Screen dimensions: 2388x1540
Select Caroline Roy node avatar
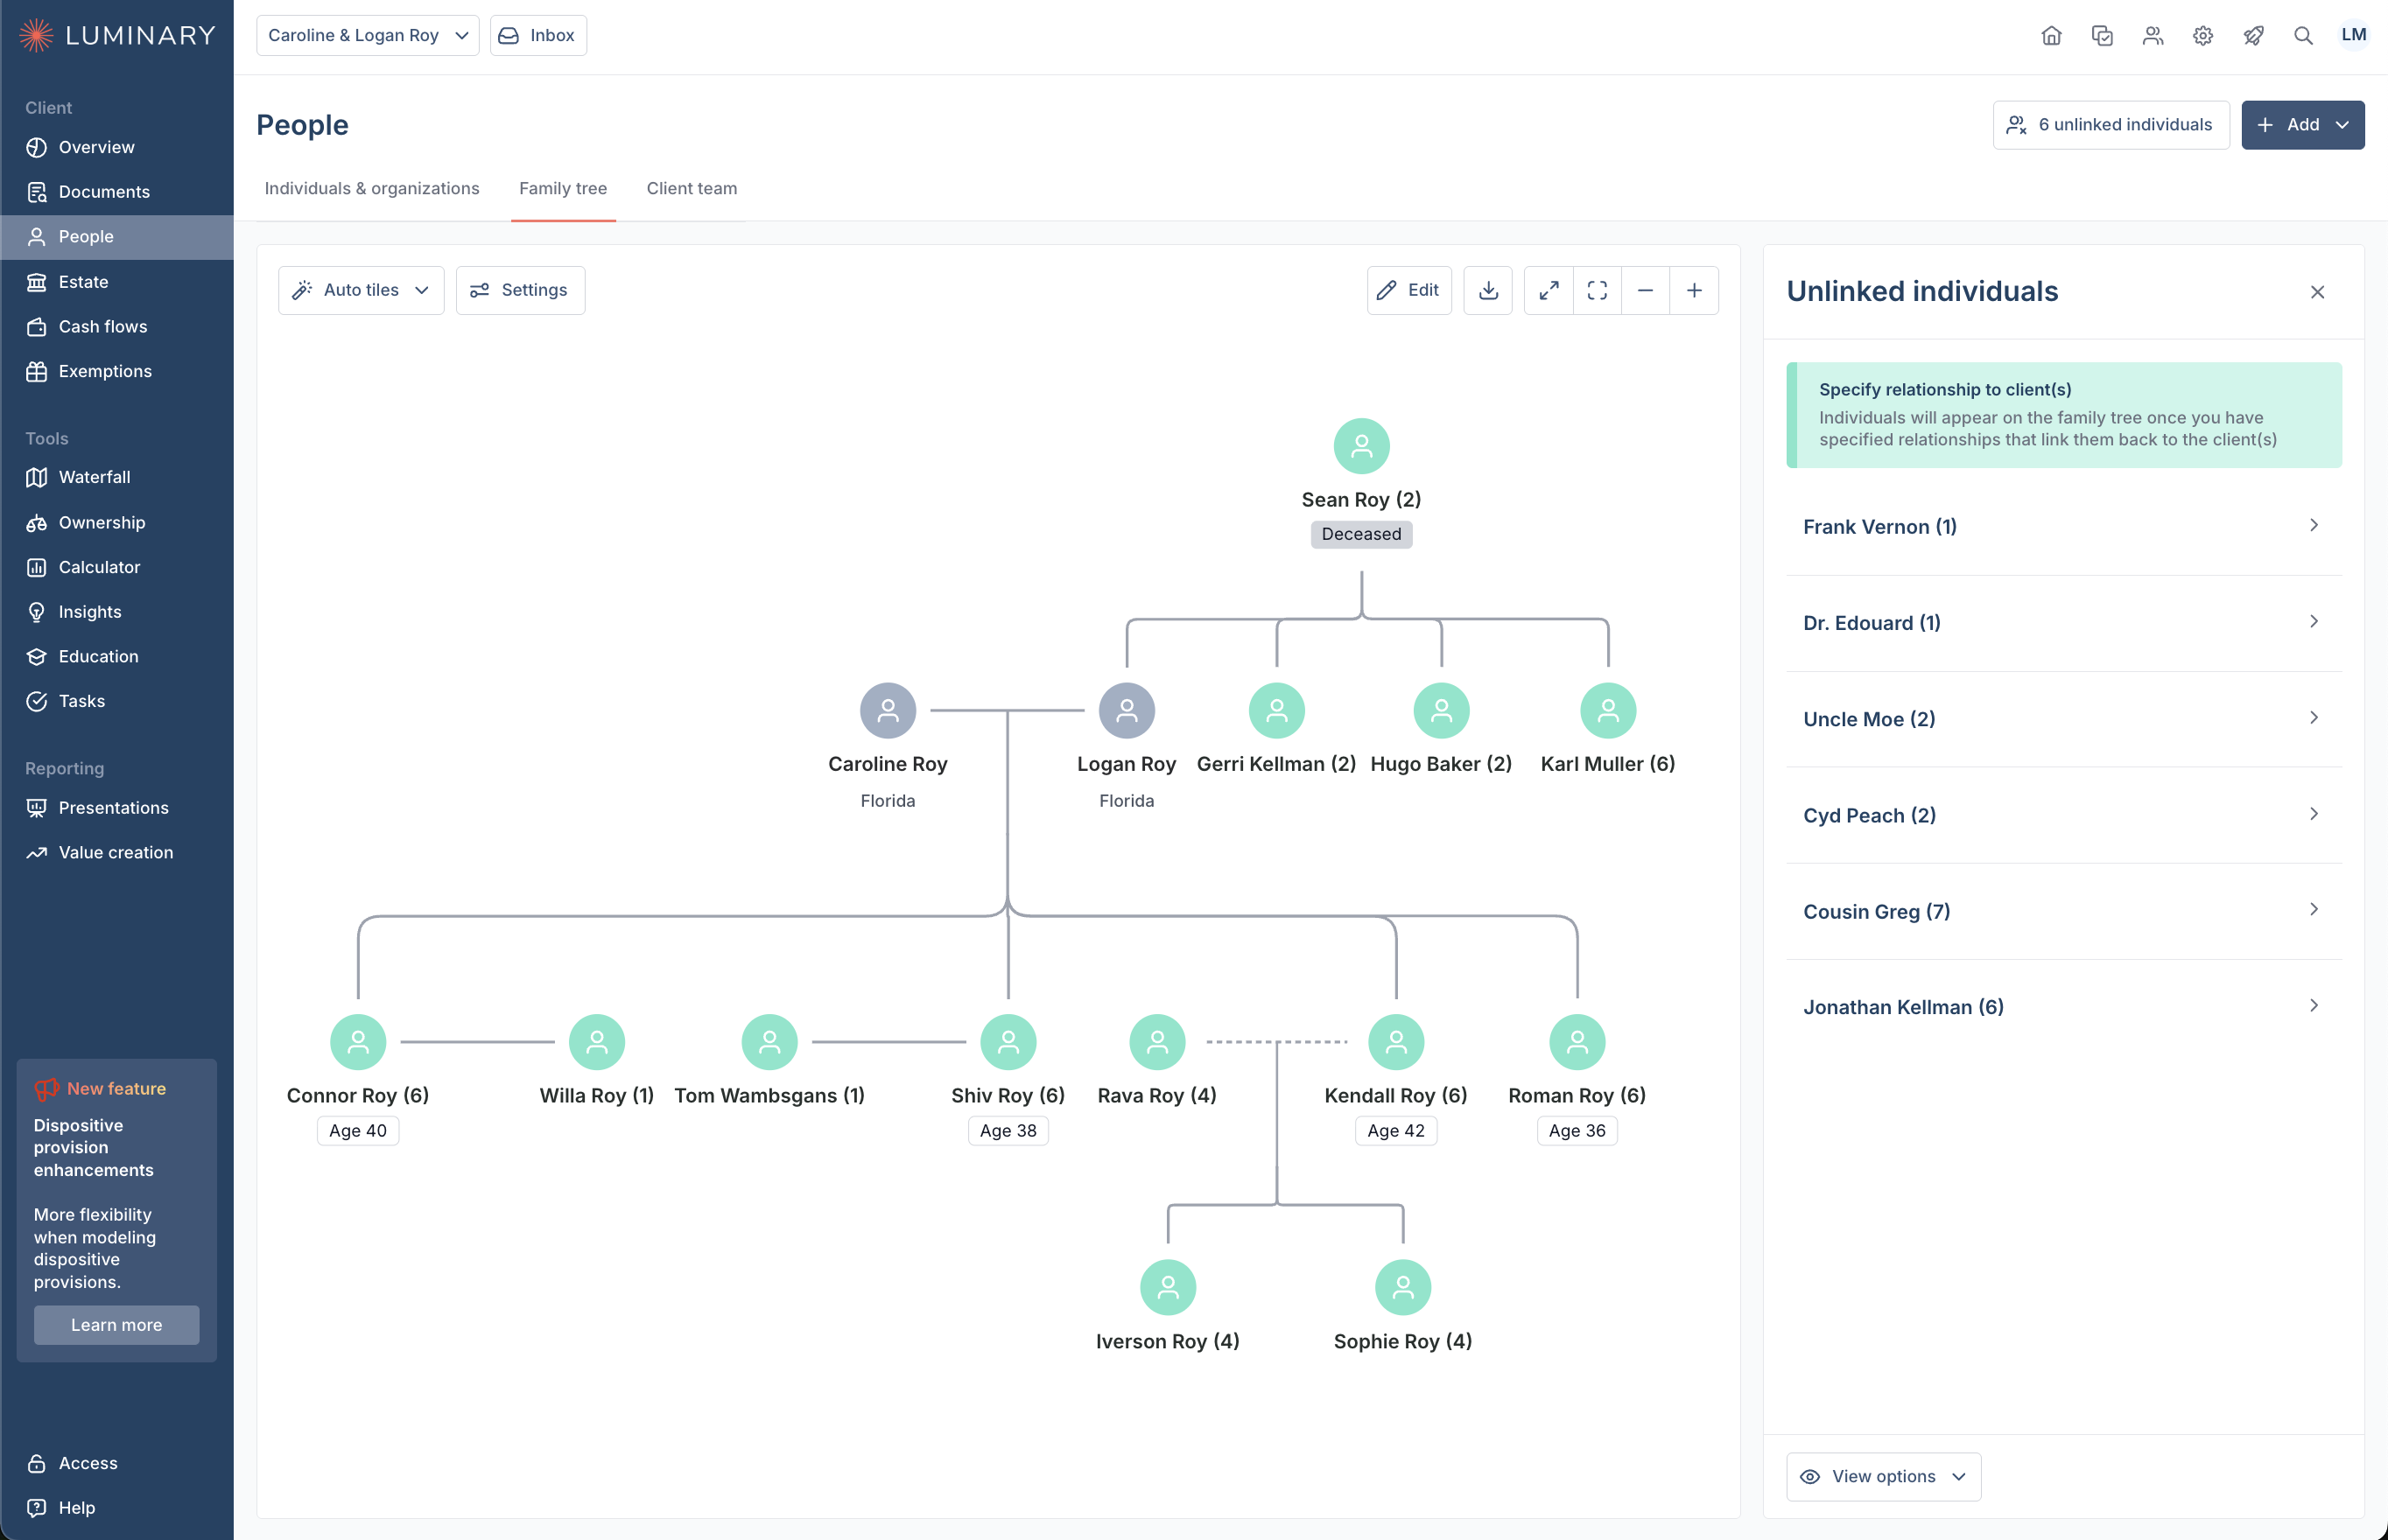coord(888,710)
